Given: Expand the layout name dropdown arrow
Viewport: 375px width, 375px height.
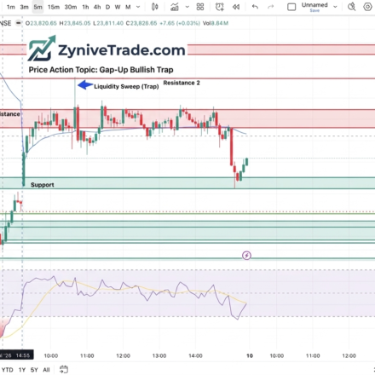Looking at the screenshot, I should tap(335, 7).
